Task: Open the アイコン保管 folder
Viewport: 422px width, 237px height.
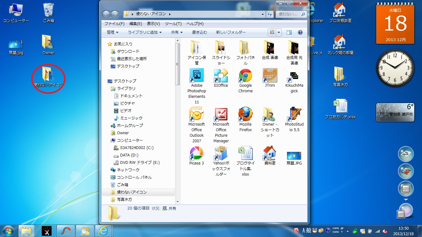Action: (x=196, y=52)
